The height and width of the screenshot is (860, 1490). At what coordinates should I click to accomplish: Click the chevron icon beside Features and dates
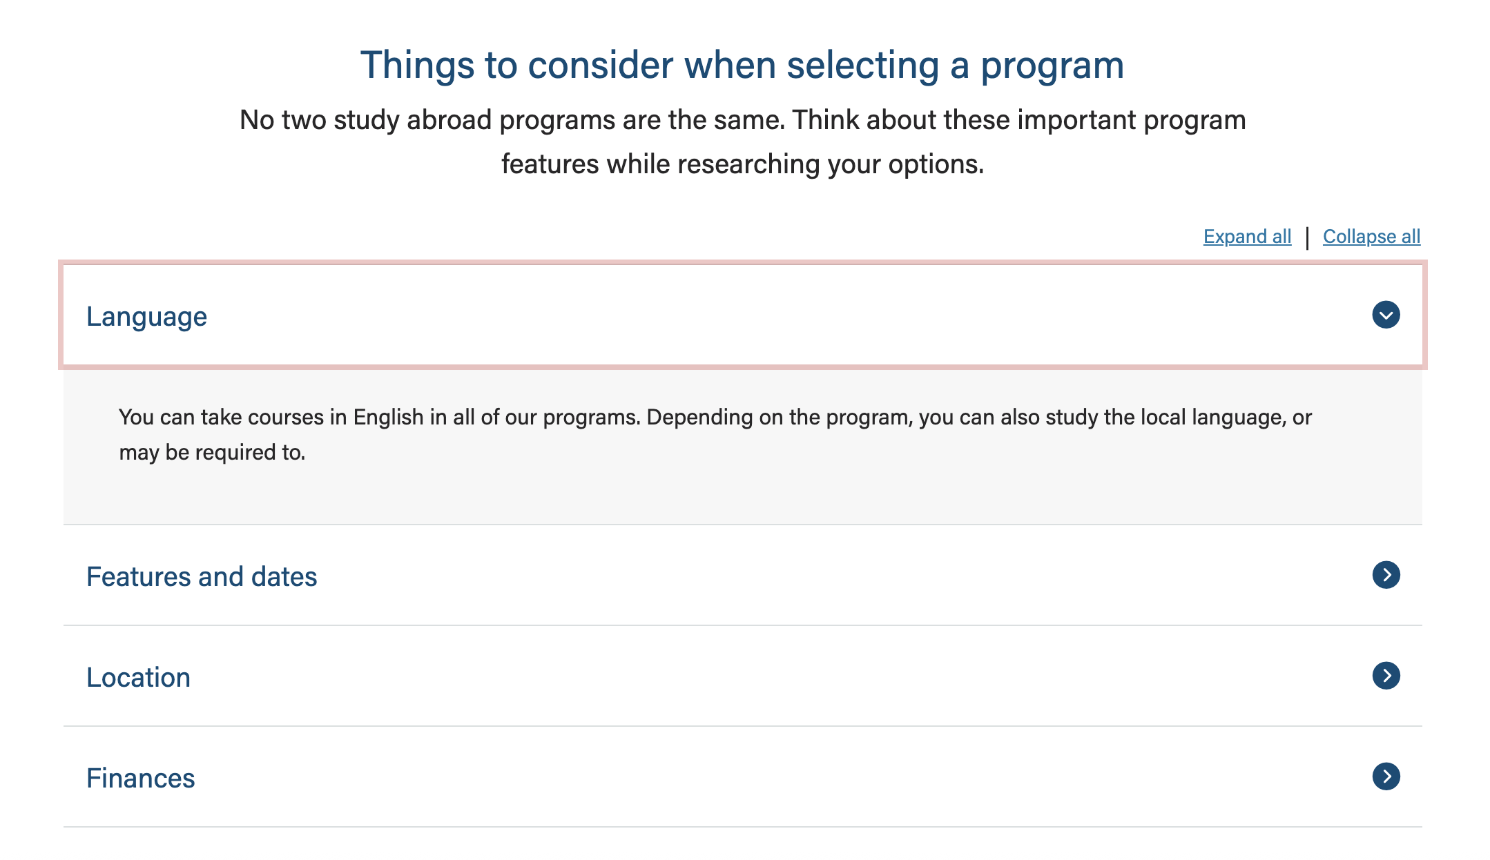pyautogui.click(x=1386, y=575)
